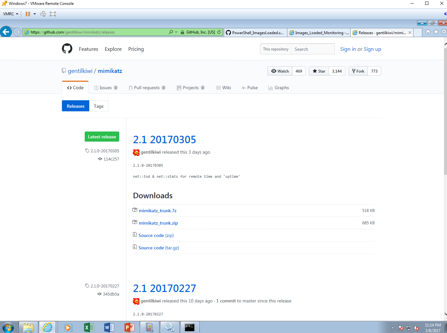Open the Wiki tab

[223, 88]
